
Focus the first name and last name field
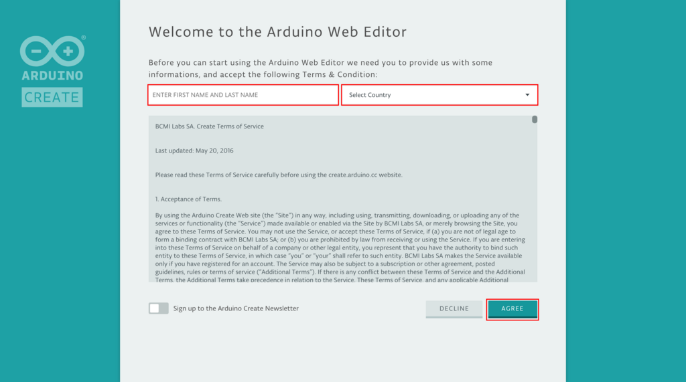pyautogui.click(x=243, y=95)
